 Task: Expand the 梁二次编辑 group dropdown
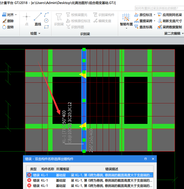[183, 33]
